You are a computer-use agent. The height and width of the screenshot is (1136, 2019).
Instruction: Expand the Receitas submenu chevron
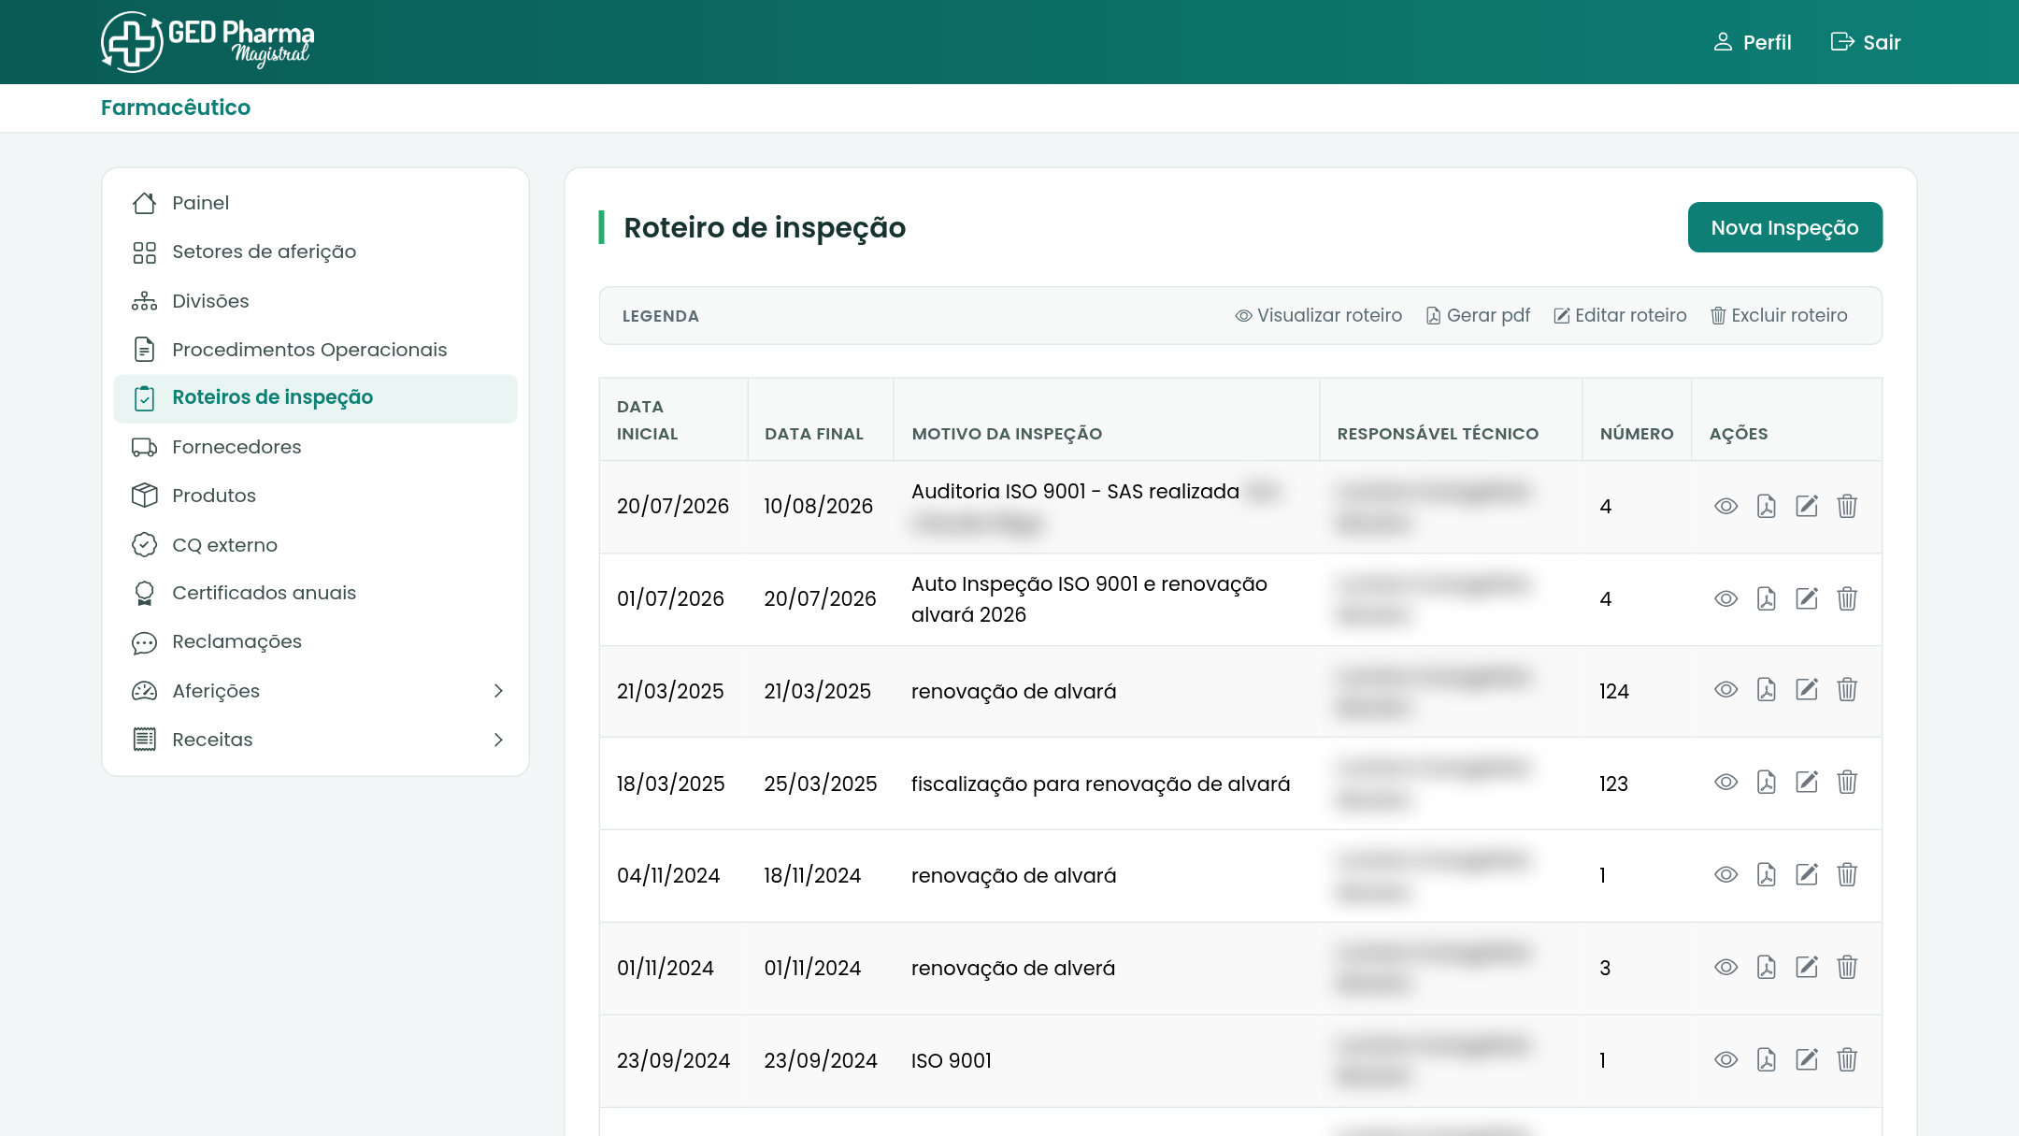click(498, 740)
